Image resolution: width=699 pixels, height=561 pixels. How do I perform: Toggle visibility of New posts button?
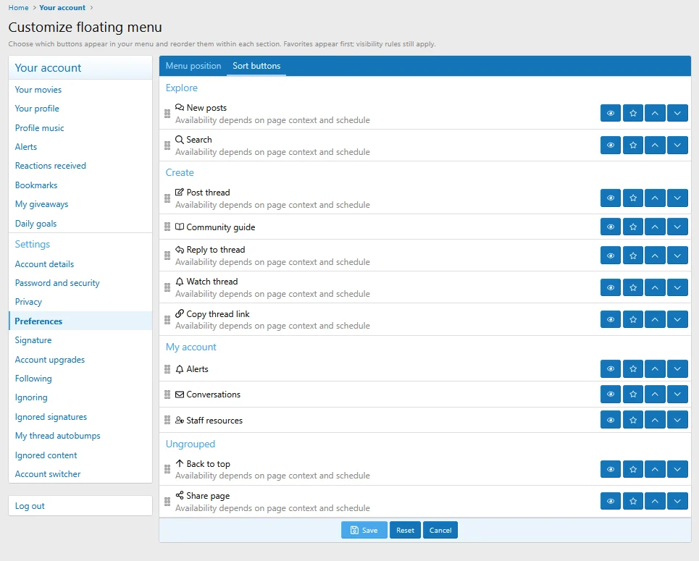tap(611, 113)
